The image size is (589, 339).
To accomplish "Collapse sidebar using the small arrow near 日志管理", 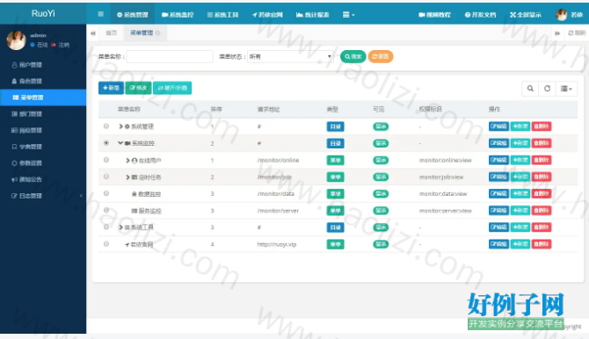I will pyautogui.click(x=81, y=196).
